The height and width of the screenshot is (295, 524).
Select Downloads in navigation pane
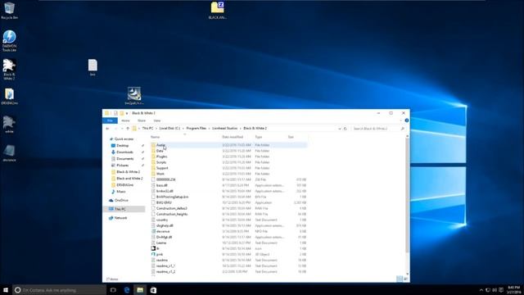(x=124, y=152)
